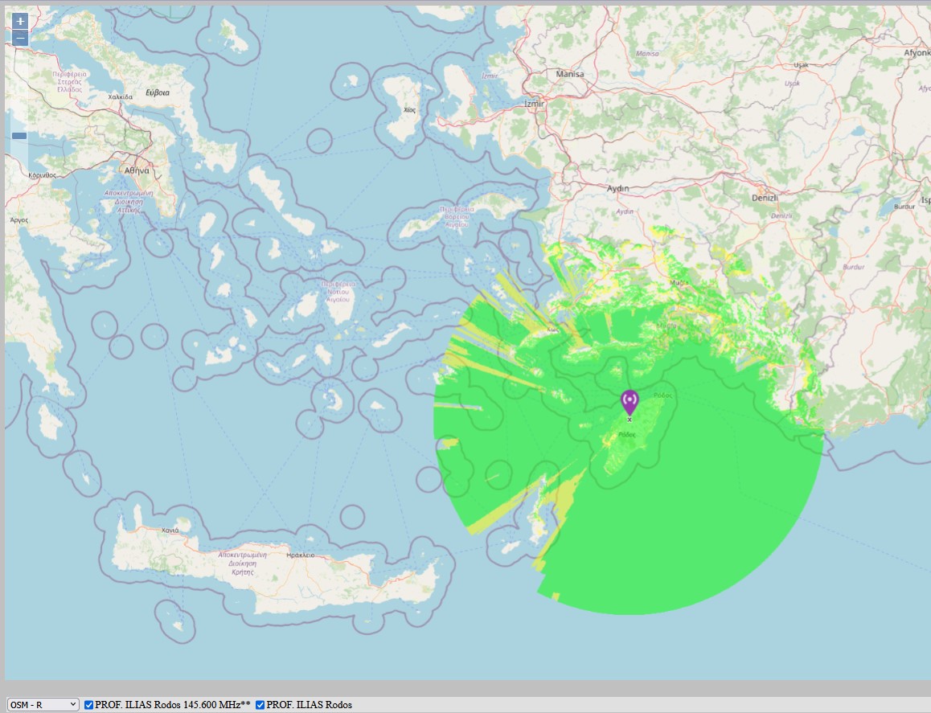Click the dropdown arrow of basemap selector
Viewport: 931px width, 713px height.
[x=73, y=705]
